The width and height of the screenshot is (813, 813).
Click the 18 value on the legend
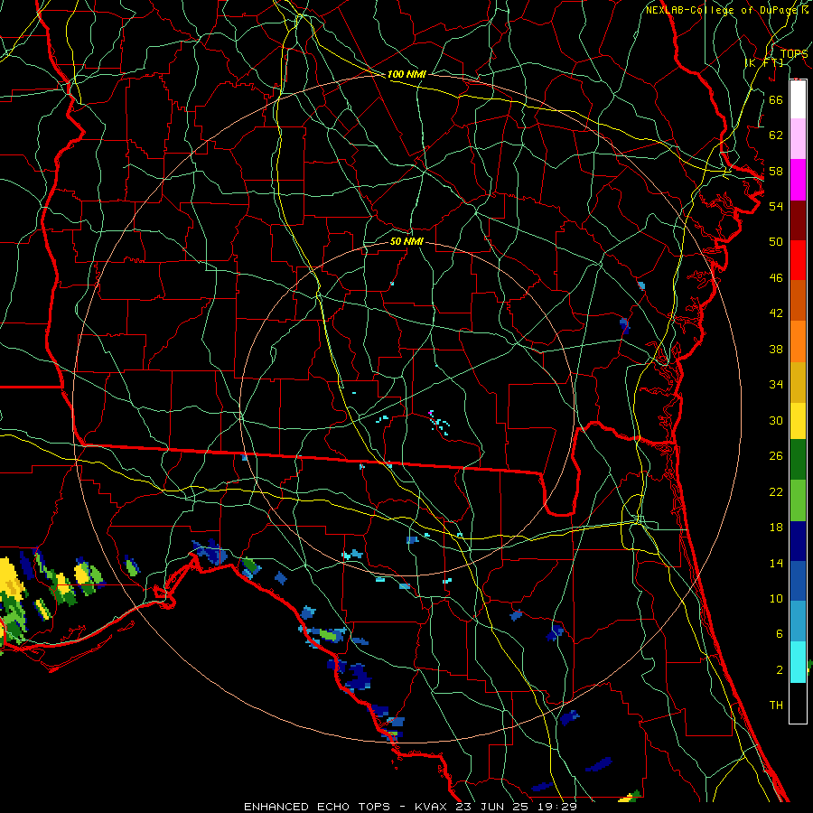point(776,528)
